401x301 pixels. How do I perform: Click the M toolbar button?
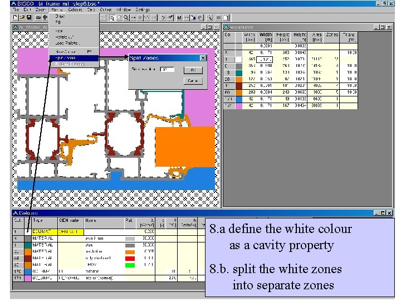click(179, 18)
